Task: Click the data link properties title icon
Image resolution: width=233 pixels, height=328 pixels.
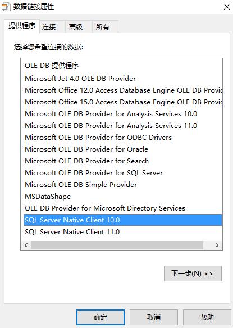Action: (6, 7)
